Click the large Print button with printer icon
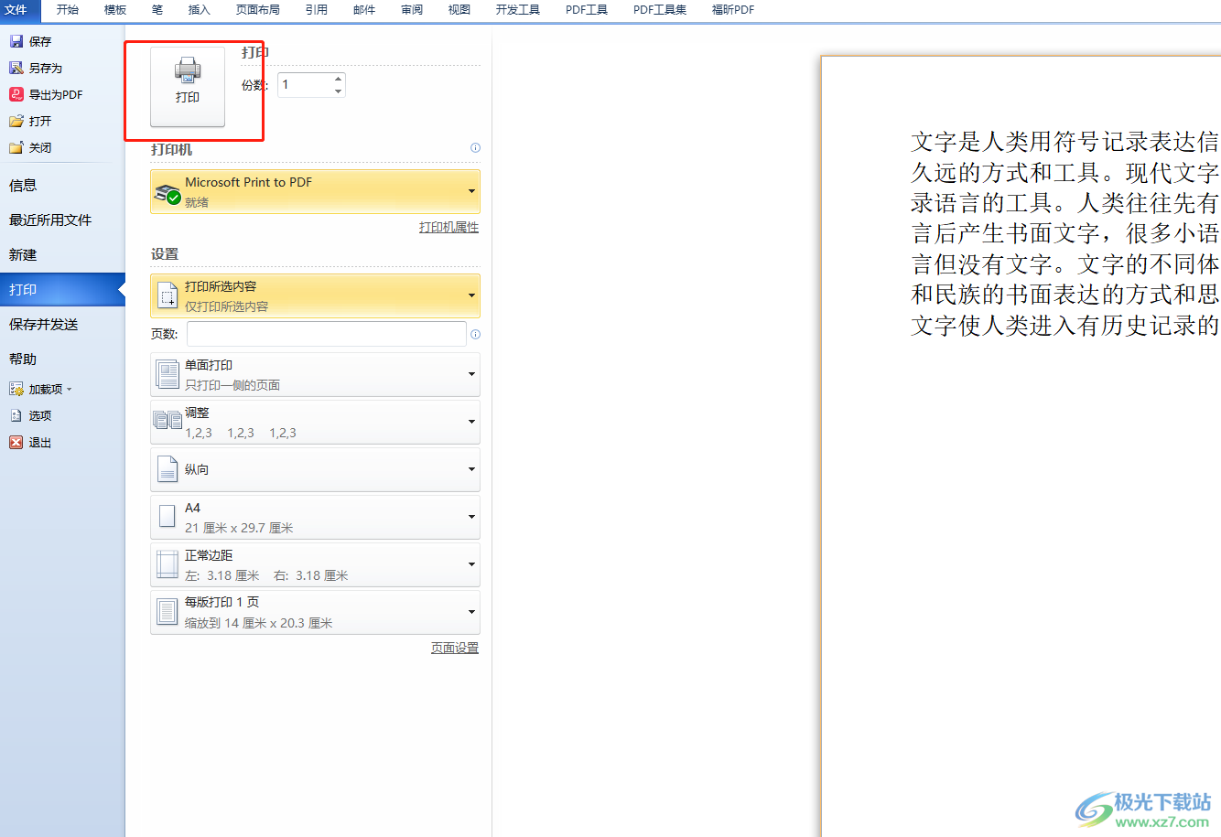This screenshot has height=837, width=1221. [188, 87]
